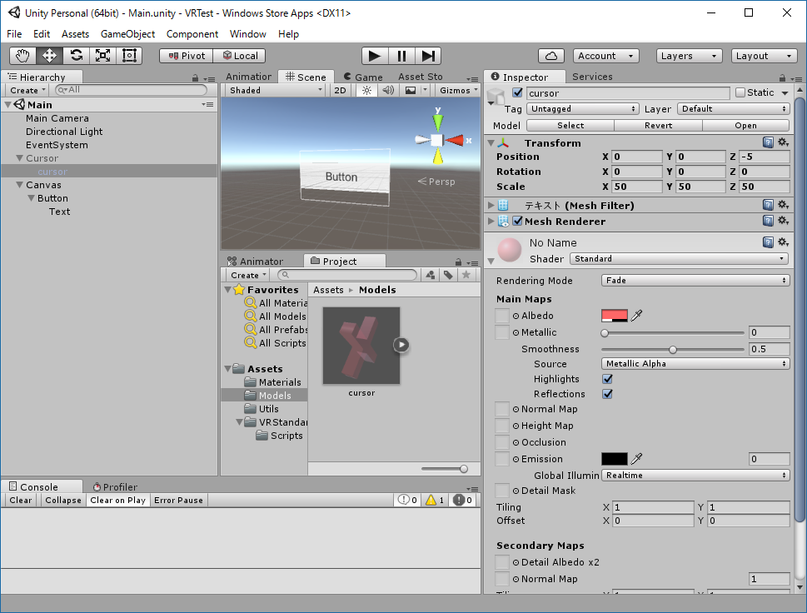The width and height of the screenshot is (807, 613).
Task: Switch to the Services tab
Action: (x=592, y=77)
